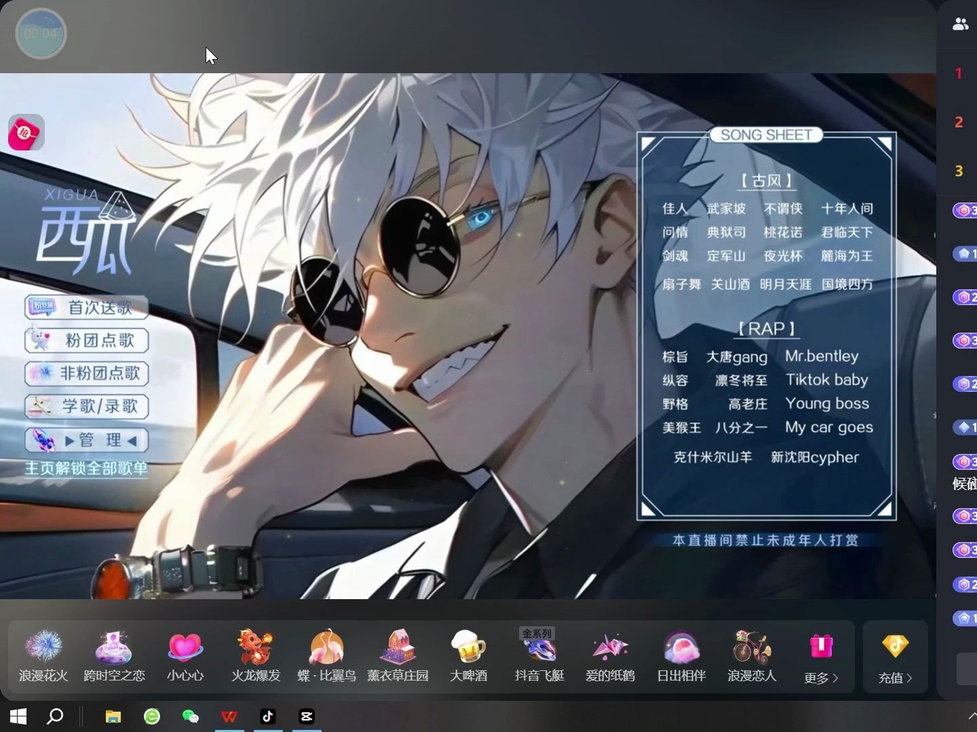The width and height of the screenshot is (977, 732).
Task: Click the song title 高老庄
Action: (x=748, y=405)
